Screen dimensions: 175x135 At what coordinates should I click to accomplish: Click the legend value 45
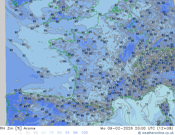(36, 133)
